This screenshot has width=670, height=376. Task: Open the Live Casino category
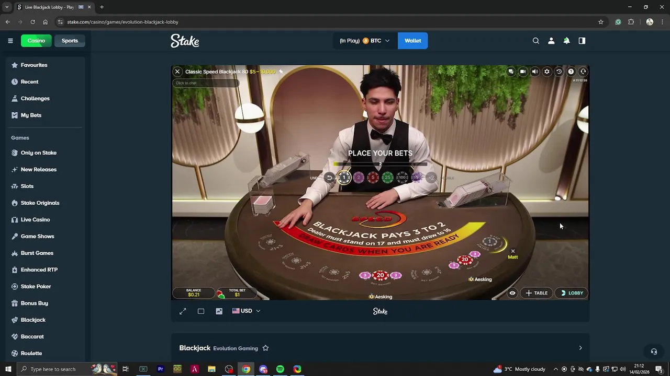click(x=46, y=220)
